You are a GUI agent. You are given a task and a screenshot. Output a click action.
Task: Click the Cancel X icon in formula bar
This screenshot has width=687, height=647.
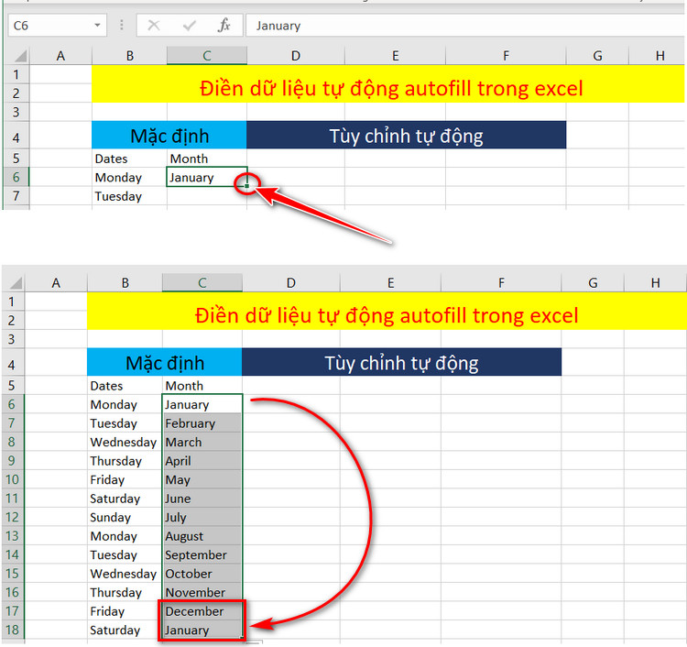(x=154, y=26)
